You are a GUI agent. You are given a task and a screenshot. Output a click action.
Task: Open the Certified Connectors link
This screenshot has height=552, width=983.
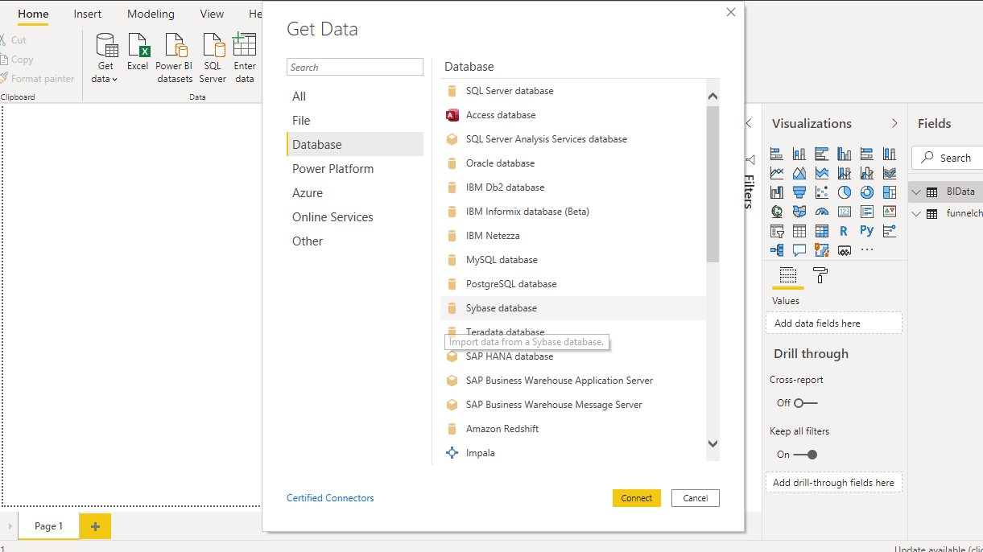(330, 498)
